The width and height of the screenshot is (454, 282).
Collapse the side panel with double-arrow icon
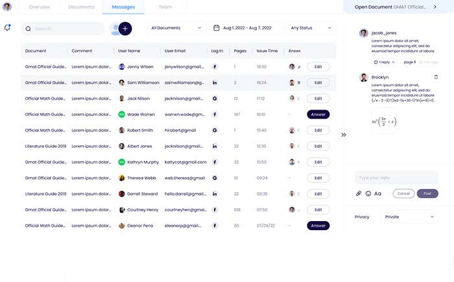click(344, 135)
